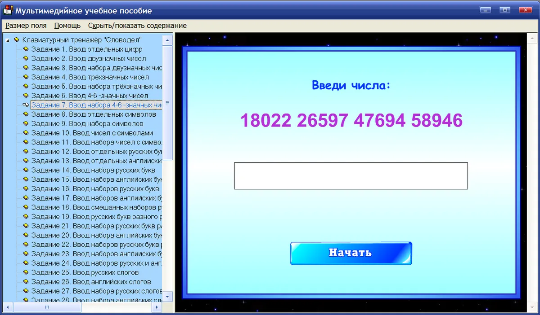Click the Клавиатурный тренажёр "Словодел" root label
This screenshot has width=540, height=315.
tap(82, 40)
